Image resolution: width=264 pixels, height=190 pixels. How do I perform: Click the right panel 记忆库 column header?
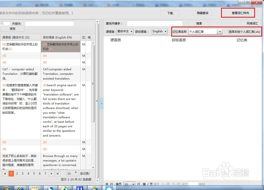[242, 40]
